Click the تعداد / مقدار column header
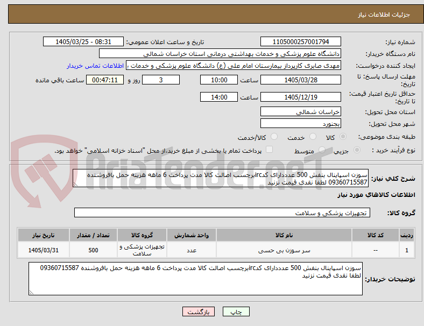Viewport: 424px width, 326px height. tap(93, 235)
